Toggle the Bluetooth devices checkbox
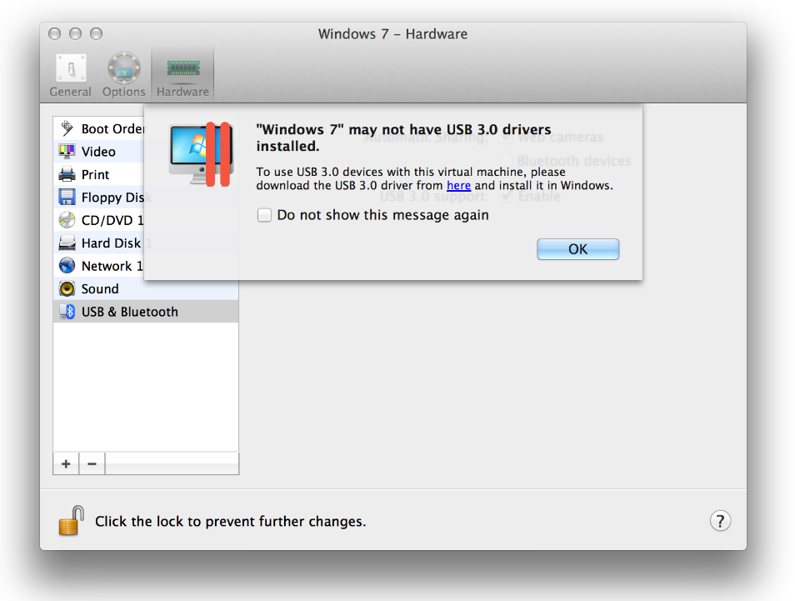 (506, 161)
